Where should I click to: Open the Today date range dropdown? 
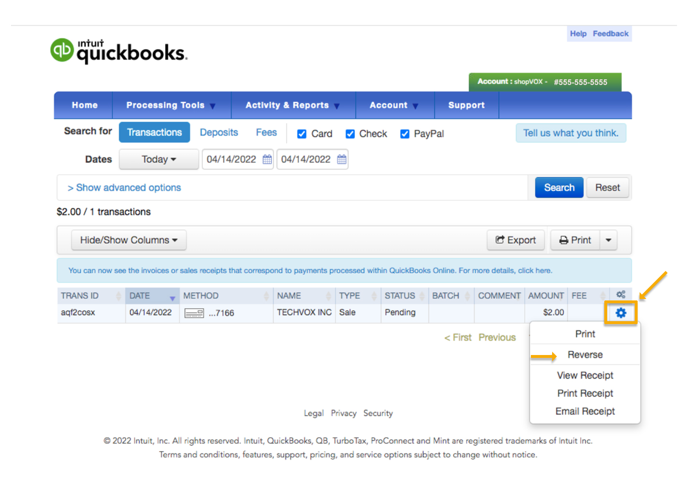(159, 159)
